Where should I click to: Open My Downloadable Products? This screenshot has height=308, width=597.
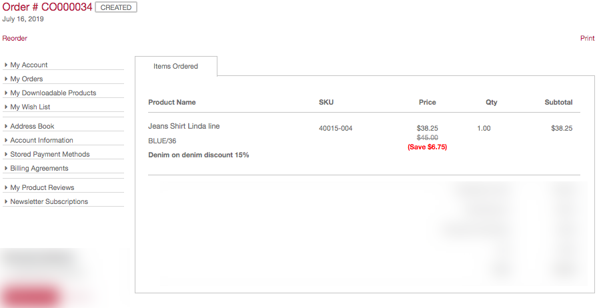click(53, 93)
